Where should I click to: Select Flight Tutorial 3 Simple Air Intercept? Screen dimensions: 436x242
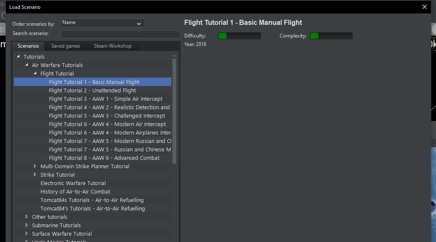click(x=105, y=99)
